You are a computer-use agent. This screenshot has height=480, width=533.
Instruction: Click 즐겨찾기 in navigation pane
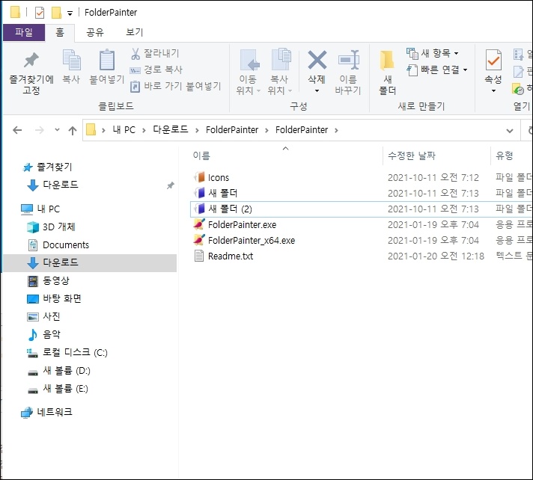point(54,167)
